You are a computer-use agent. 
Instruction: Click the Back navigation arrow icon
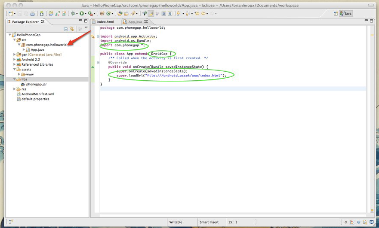(203, 14)
